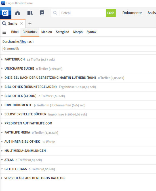Close the Suche tab
This screenshot has height=191, width=156.
[x=22, y=23]
